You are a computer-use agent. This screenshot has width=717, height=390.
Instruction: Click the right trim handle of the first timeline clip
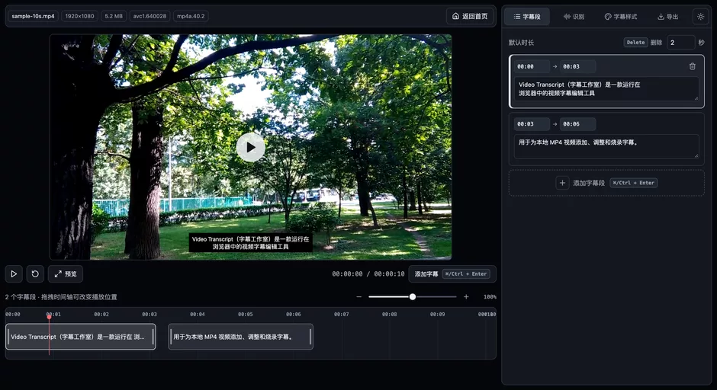coord(153,337)
